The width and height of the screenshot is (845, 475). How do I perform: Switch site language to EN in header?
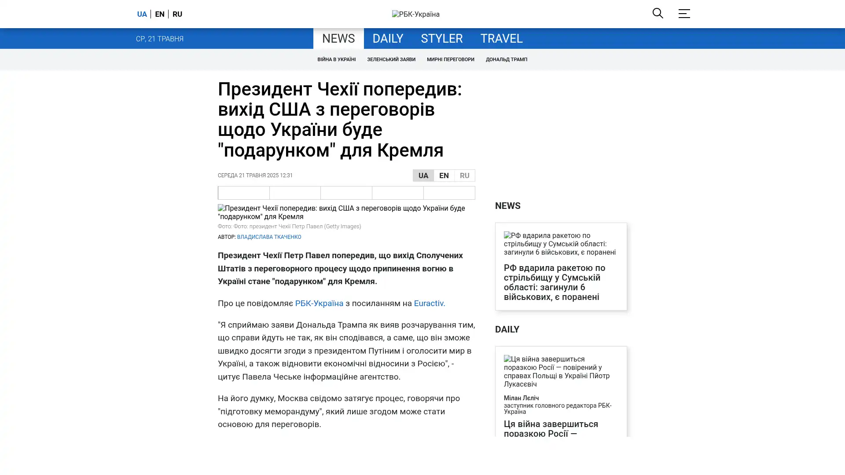pyautogui.click(x=160, y=14)
